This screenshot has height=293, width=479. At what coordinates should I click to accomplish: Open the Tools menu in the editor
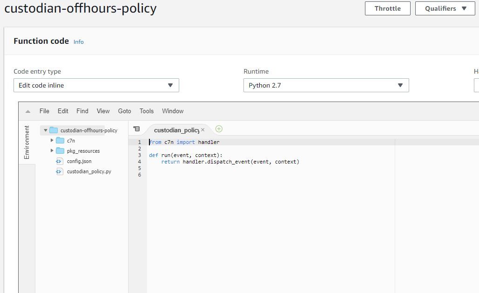(147, 111)
